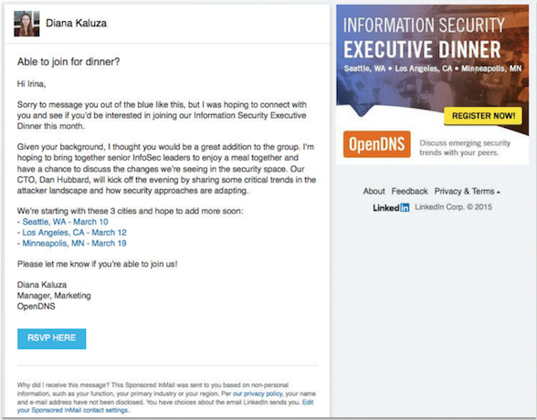Image resolution: width=537 pixels, height=420 pixels.
Task: Open the our privacy policy link
Action: click(258, 394)
